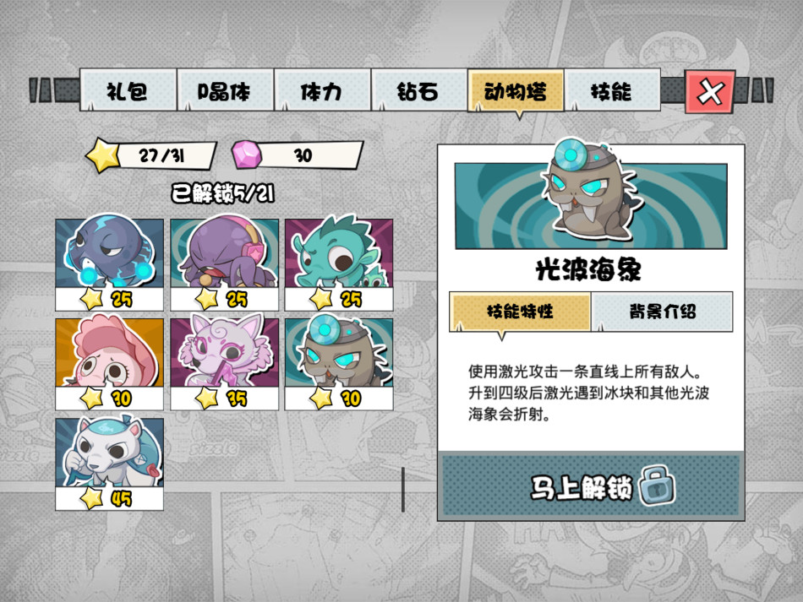Close the shop panel with red X

pos(710,92)
